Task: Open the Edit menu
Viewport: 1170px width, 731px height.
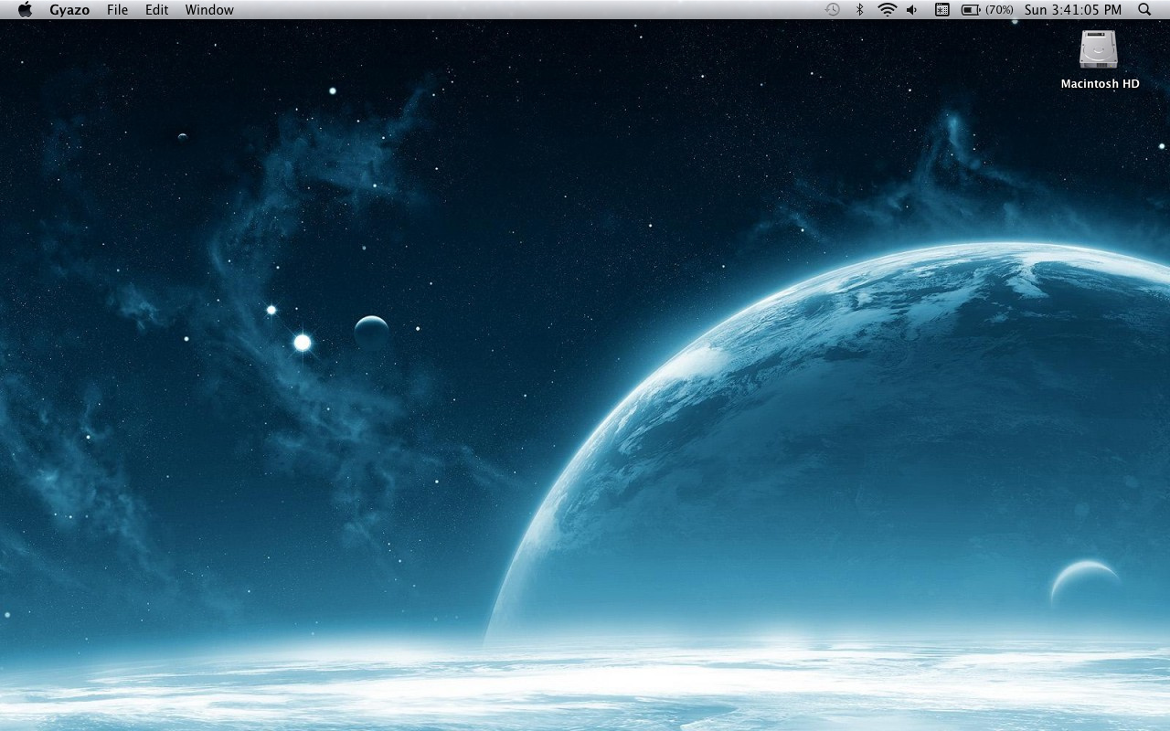Action: click(x=156, y=10)
